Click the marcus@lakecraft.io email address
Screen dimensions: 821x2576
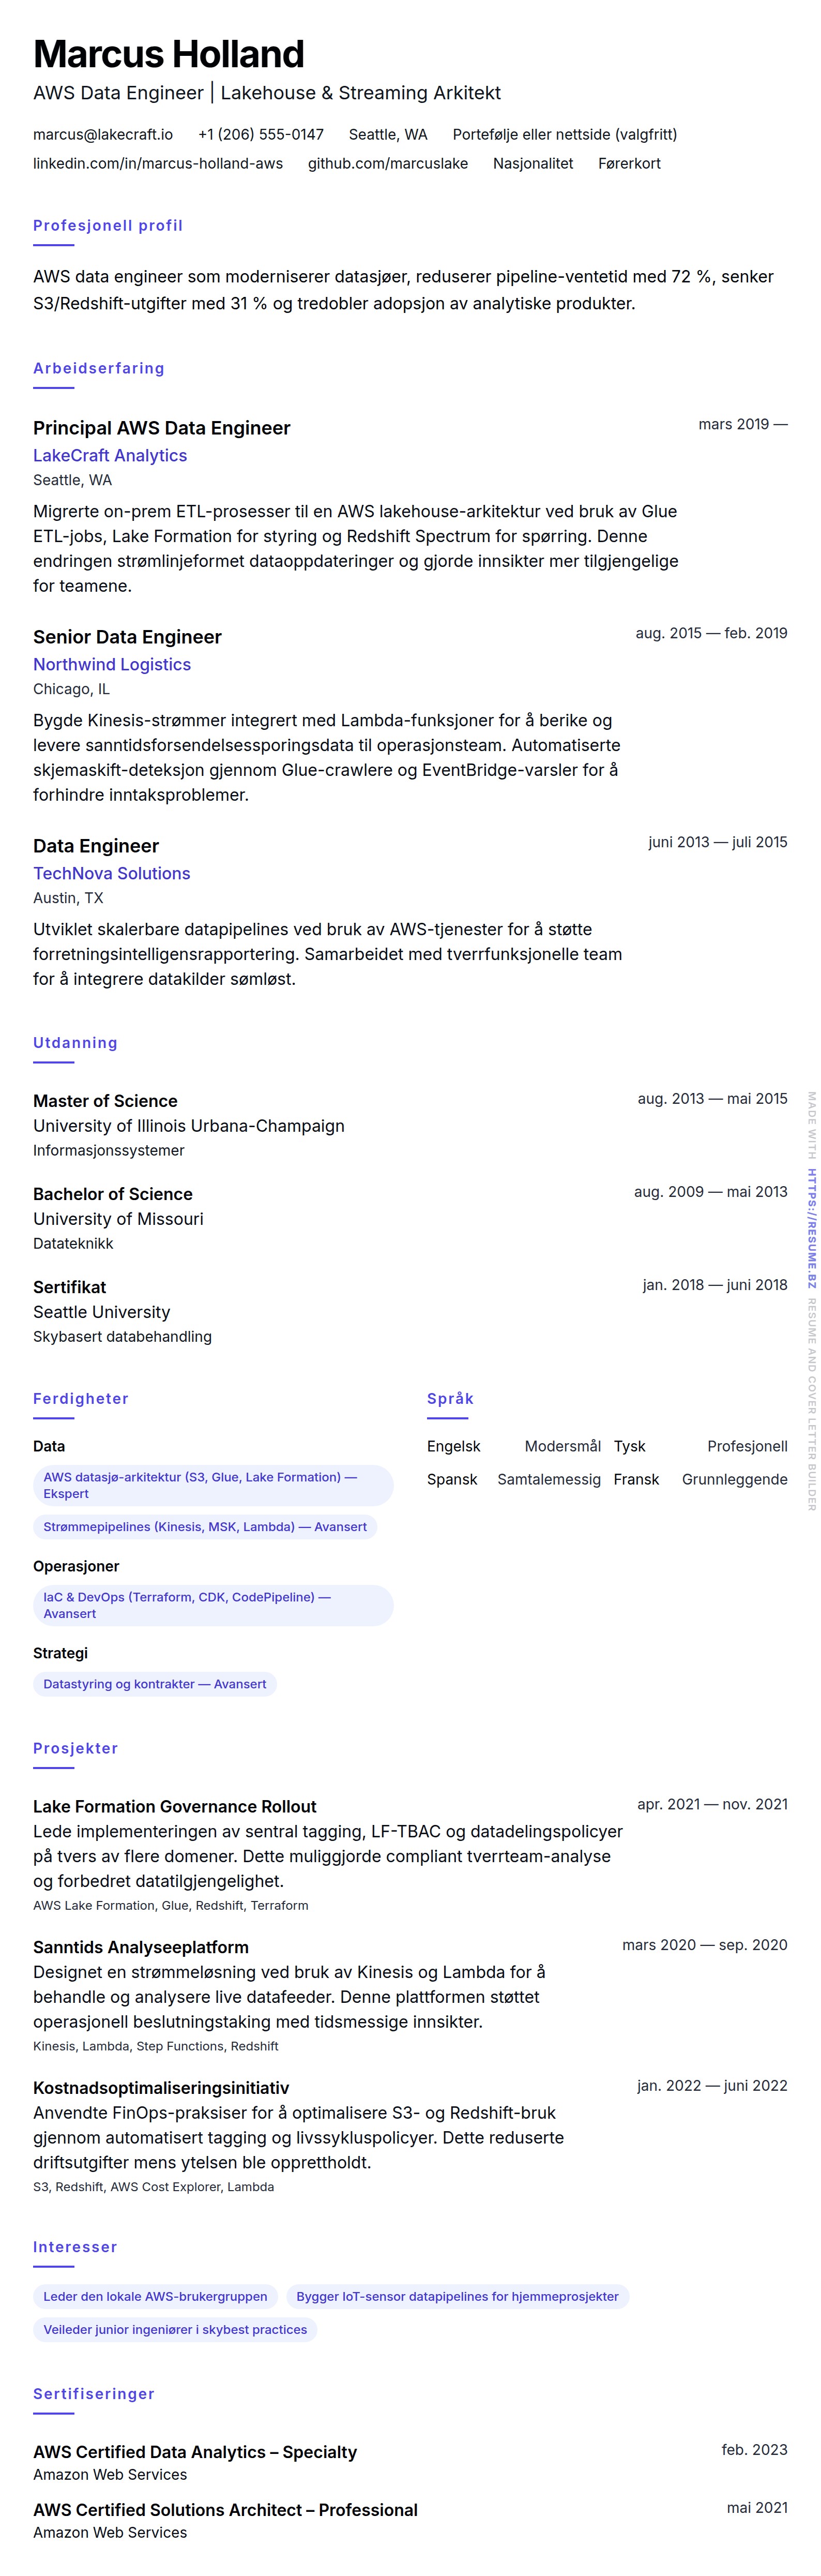click(x=103, y=134)
